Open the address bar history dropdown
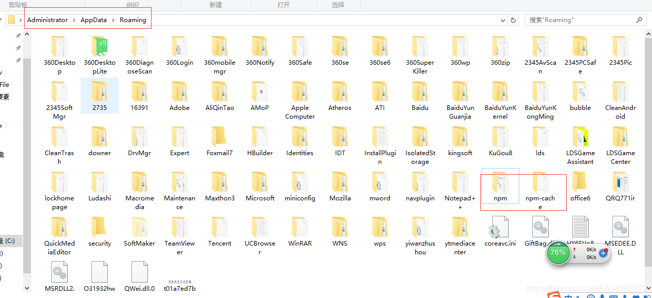This screenshot has width=652, height=298. 502,20
